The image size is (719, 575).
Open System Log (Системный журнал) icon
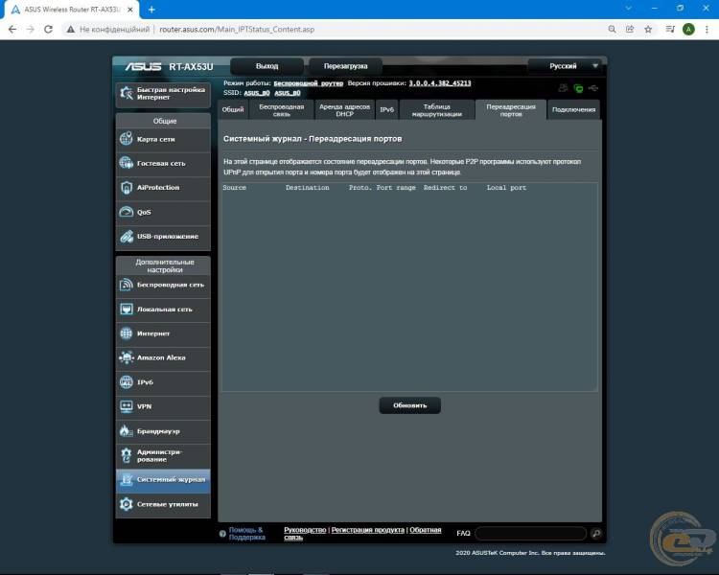coord(127,479)
